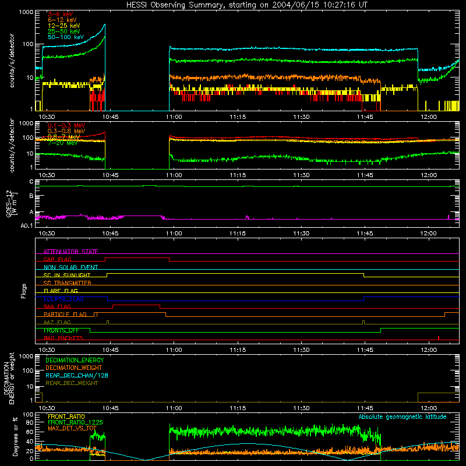Click the red bad packets spike near 12:00
Screen dimensions: 466x466
(439, 338)
